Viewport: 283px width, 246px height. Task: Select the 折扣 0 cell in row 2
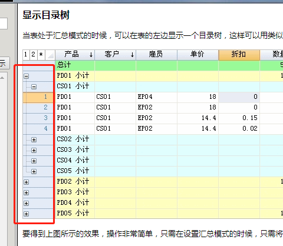(239, 108)
